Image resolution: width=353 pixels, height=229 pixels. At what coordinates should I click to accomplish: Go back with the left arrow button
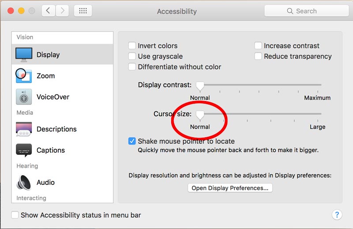(49, 11)
